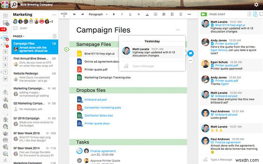Select the Campaign Files page
Screen dimensions: 263x164
pyautogui.click(x=35, y=47)
